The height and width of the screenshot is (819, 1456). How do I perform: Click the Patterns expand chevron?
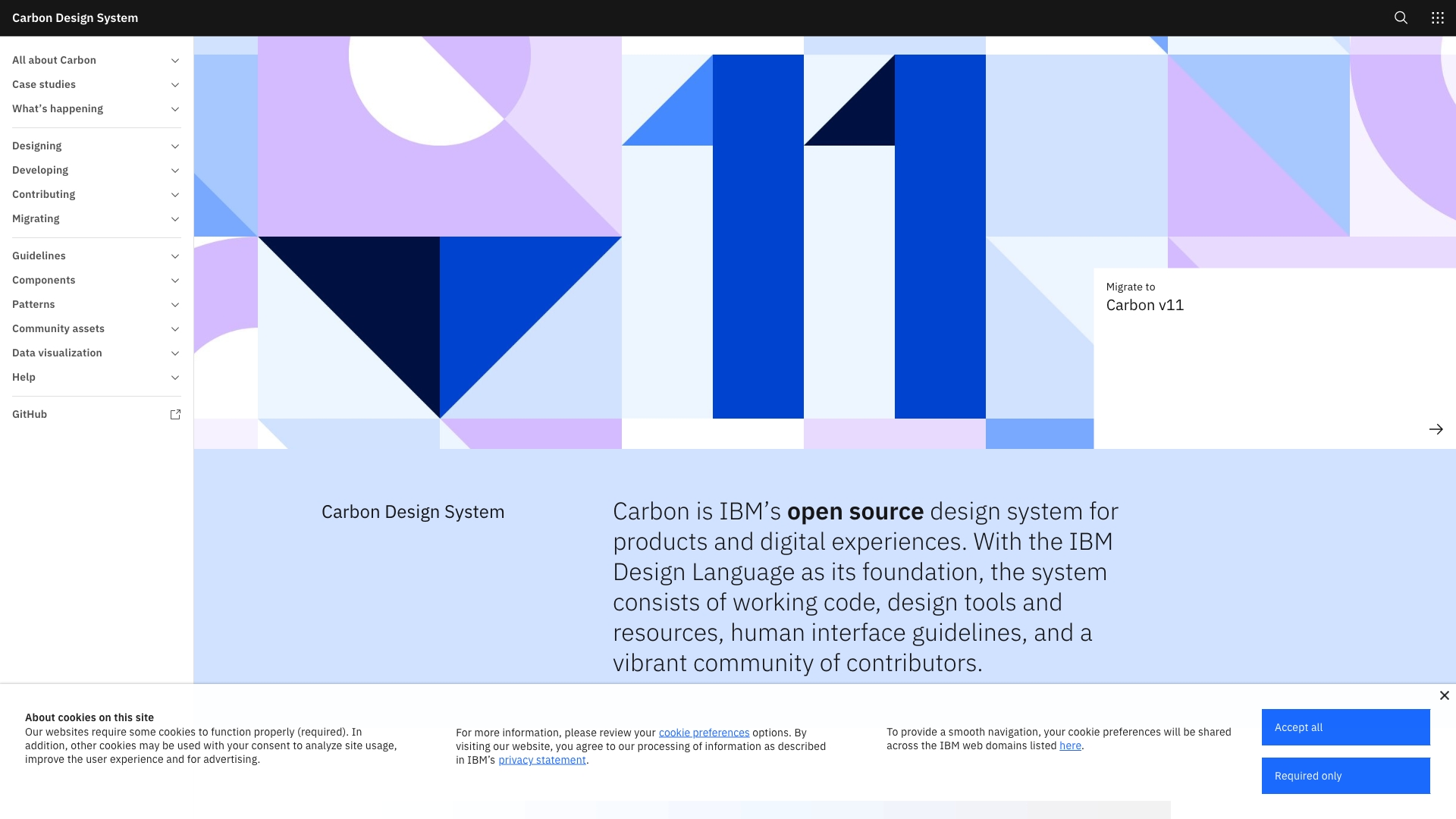175,304
